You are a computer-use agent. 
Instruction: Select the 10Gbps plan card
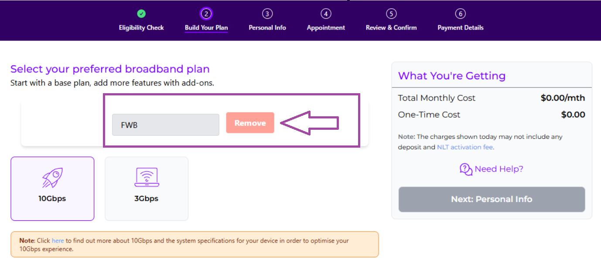pos(52,189)
